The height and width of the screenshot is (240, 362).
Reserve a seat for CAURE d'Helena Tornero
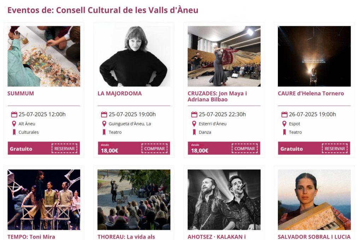(335, 148)
